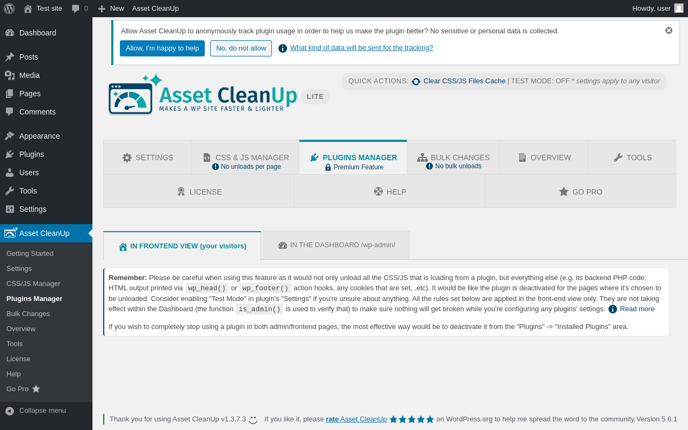Open License in sidebar submenu
The image size is (688, 430).
coord(18,359)
